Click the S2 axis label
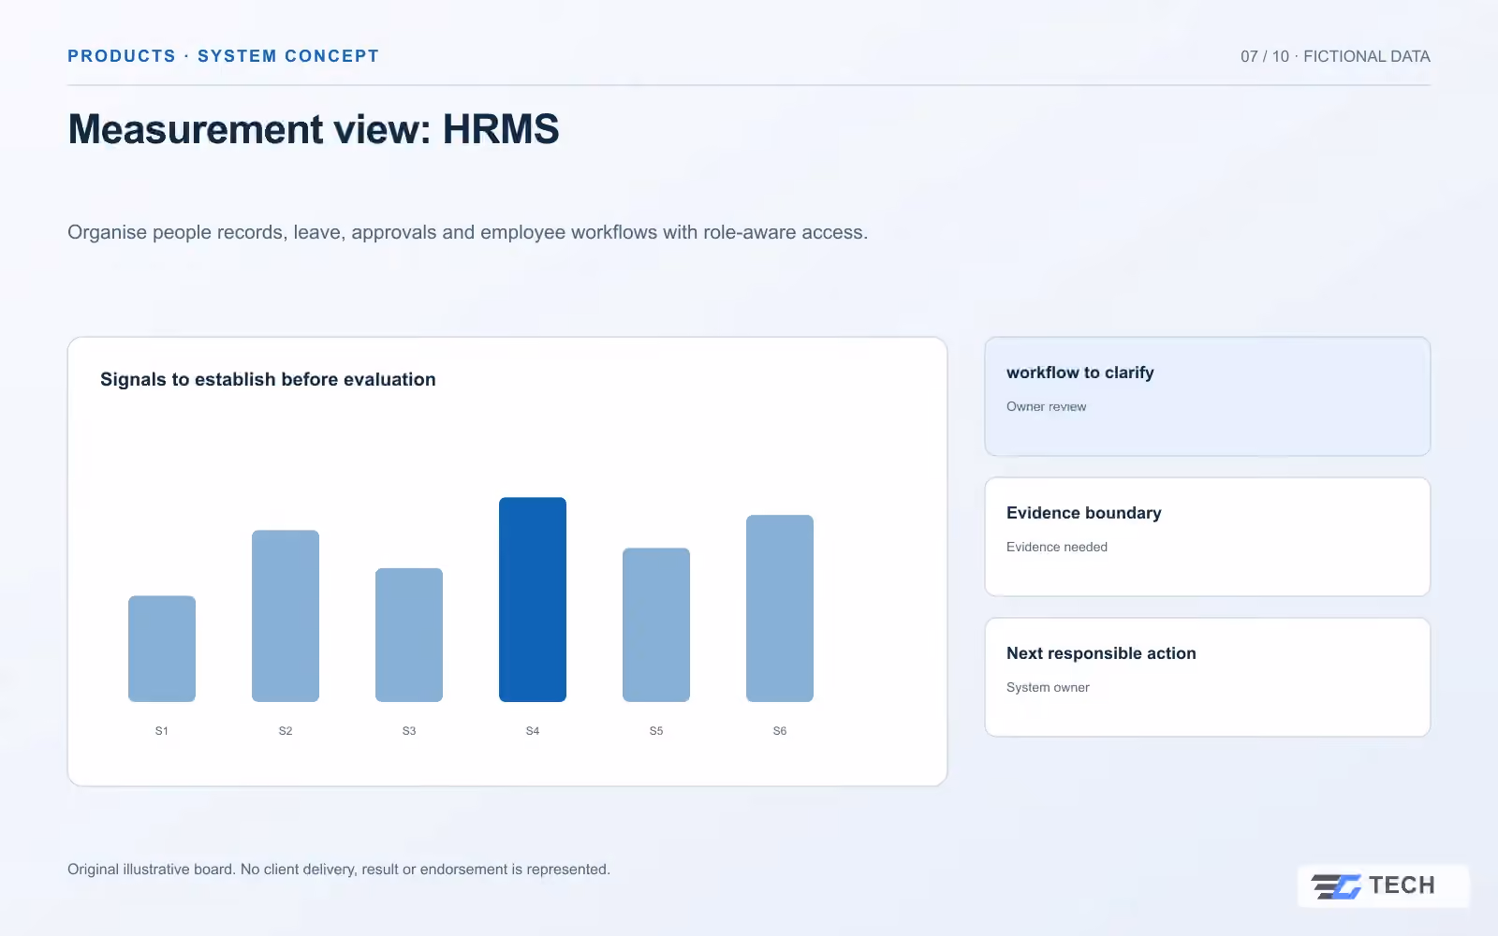The image size is (1498, 936). 286,731
